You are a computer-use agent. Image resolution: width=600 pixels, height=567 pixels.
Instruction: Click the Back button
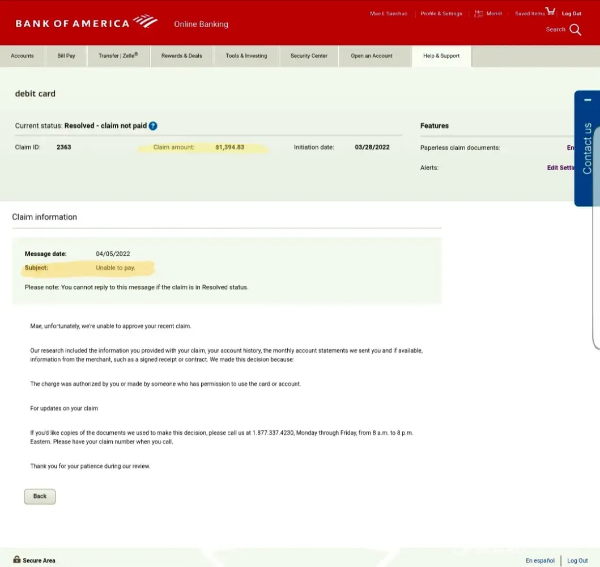tap(40, 496)
